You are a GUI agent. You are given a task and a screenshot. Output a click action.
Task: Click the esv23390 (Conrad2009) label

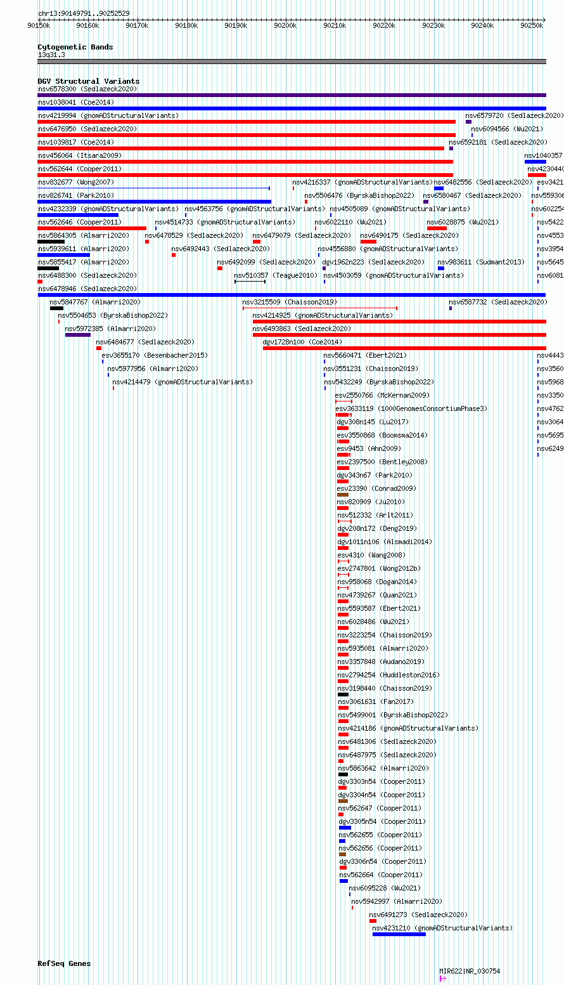pyautogui.click(x=376, y=488)
